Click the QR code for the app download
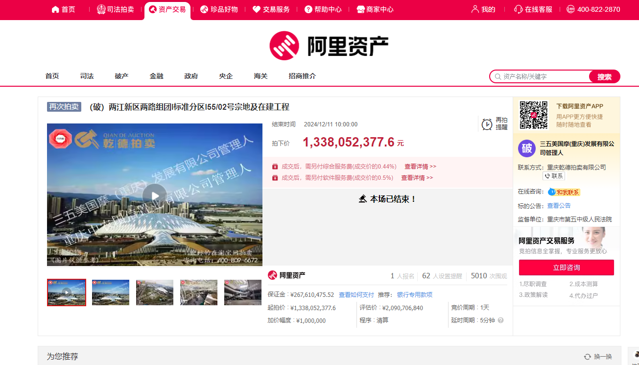 (534, 115)
